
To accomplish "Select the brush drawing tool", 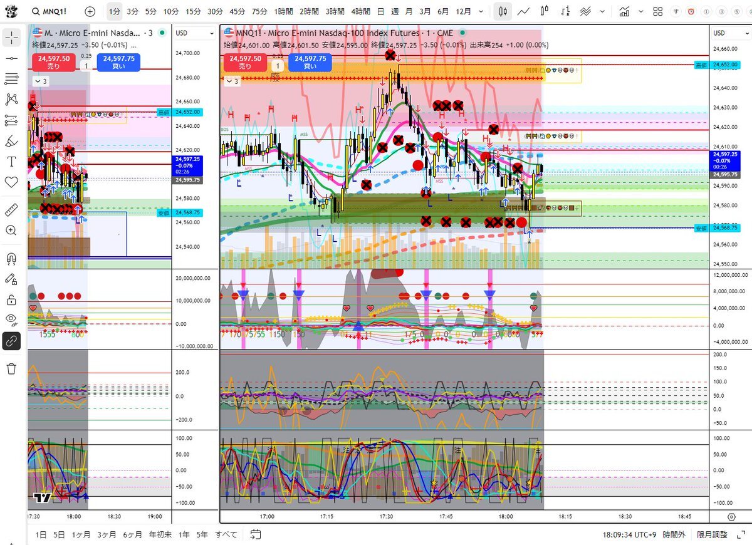I will [x=11, y=141].
